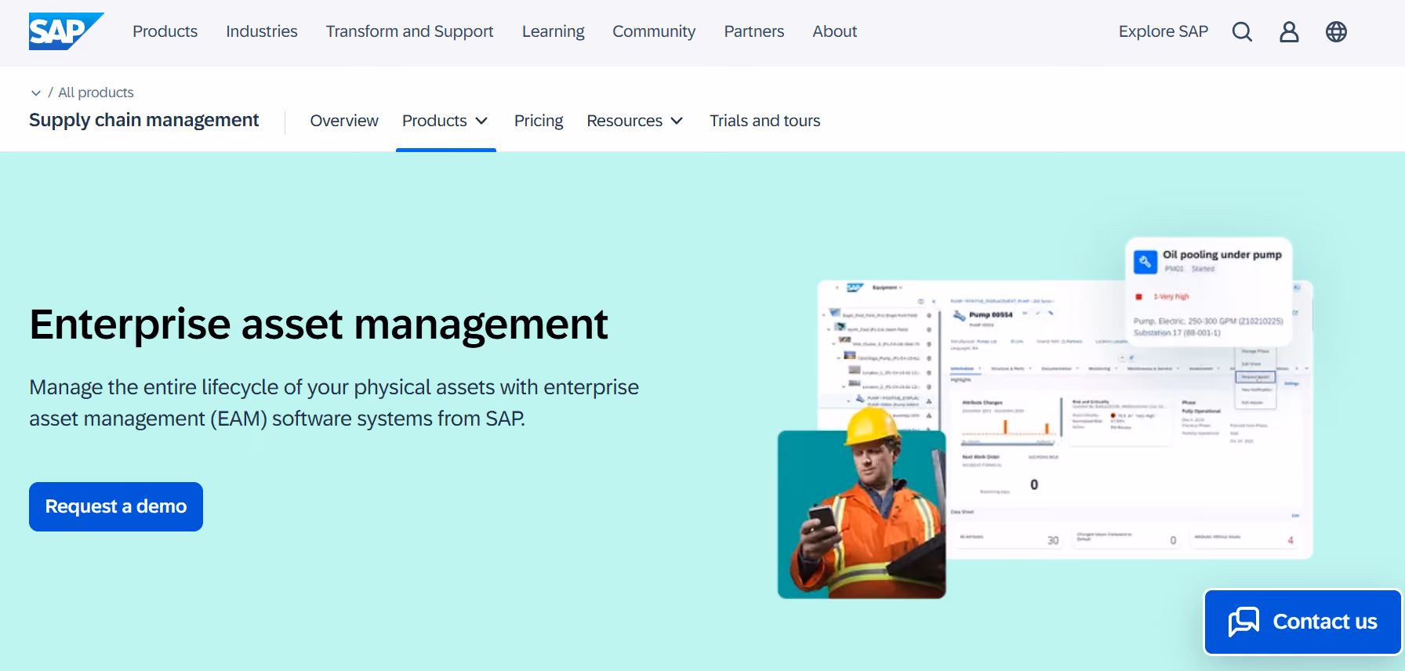
Task: Open the user account icon
Action: (1289, 31)
